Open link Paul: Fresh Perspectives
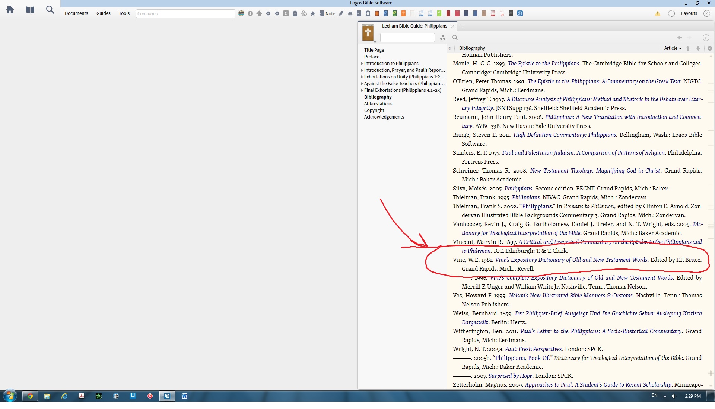Screen dimensions: 715x409 pos(533,349)
